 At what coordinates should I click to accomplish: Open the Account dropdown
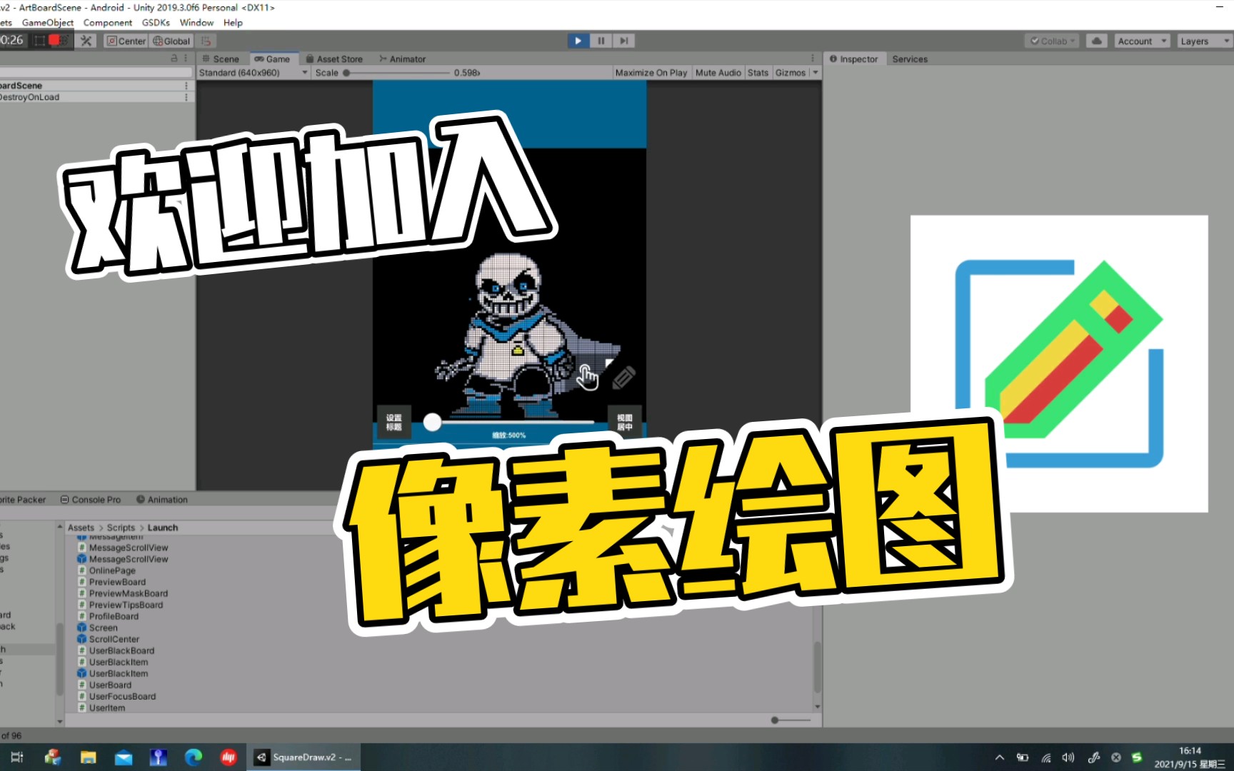pos(1140,41)
